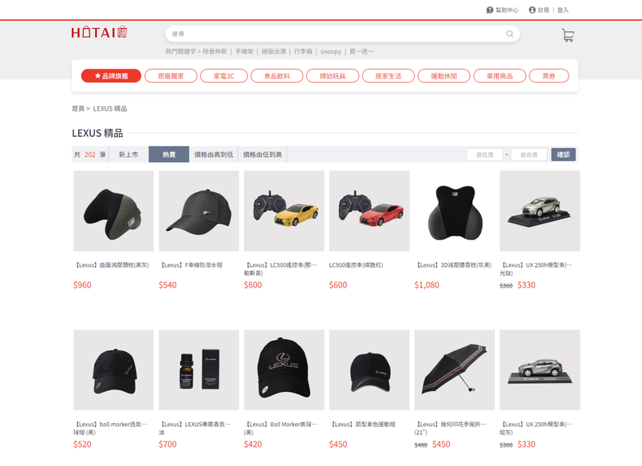Open the F-line waterproof cap thumbnail
The height and width of the screenshot is (466, 642).
pyautogui.click(x=199, y=211)
